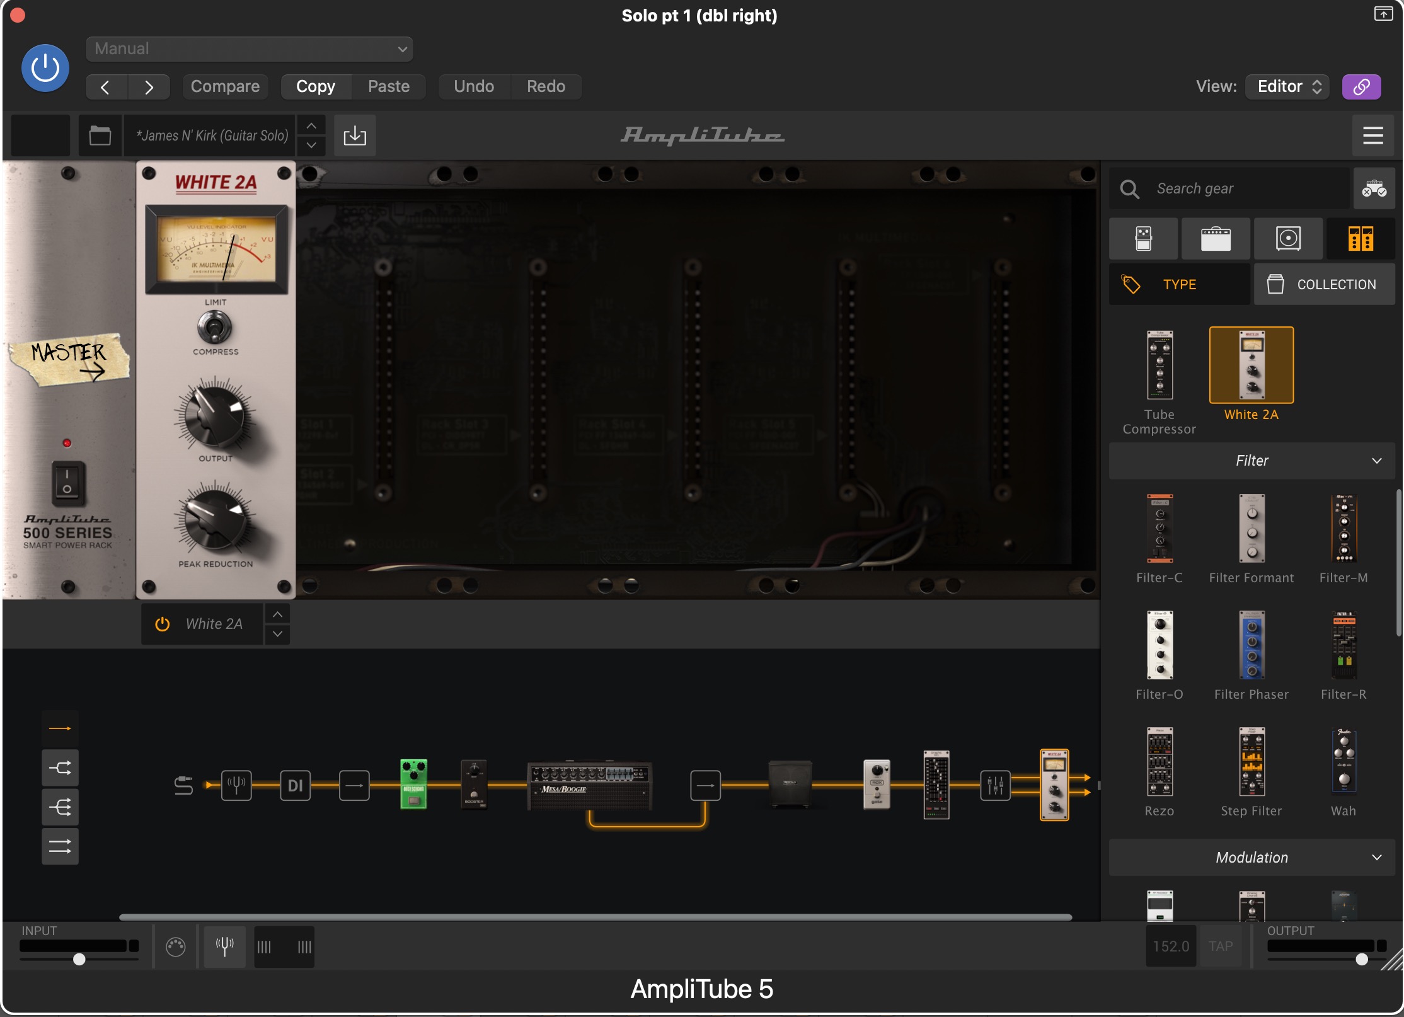Screen dimensions: 1404x1017
Task: Go to next preset arrow
Action: click(x=149, y=87)
